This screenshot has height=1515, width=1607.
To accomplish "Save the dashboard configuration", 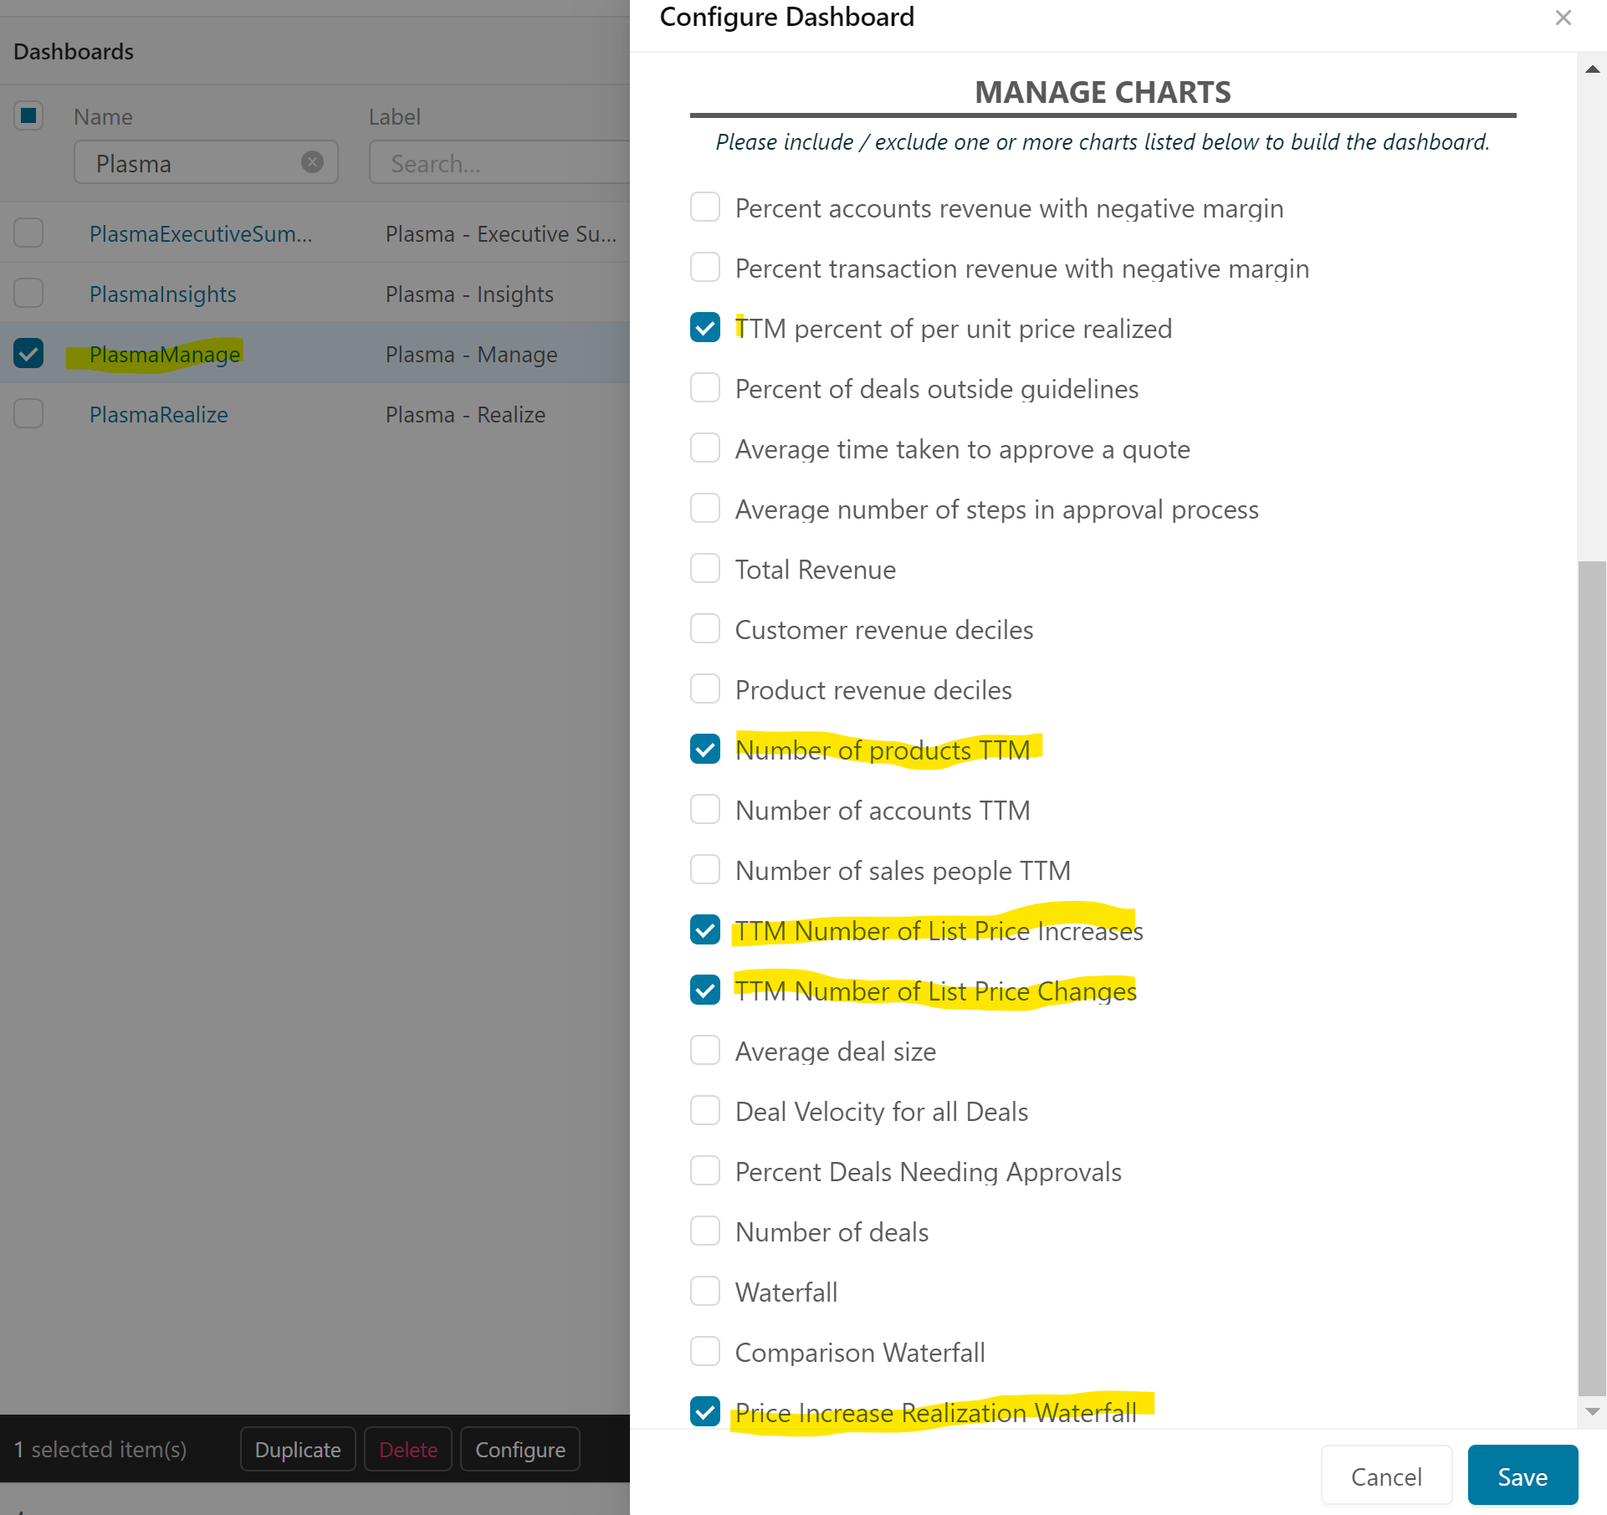I will point(1522,1477).
